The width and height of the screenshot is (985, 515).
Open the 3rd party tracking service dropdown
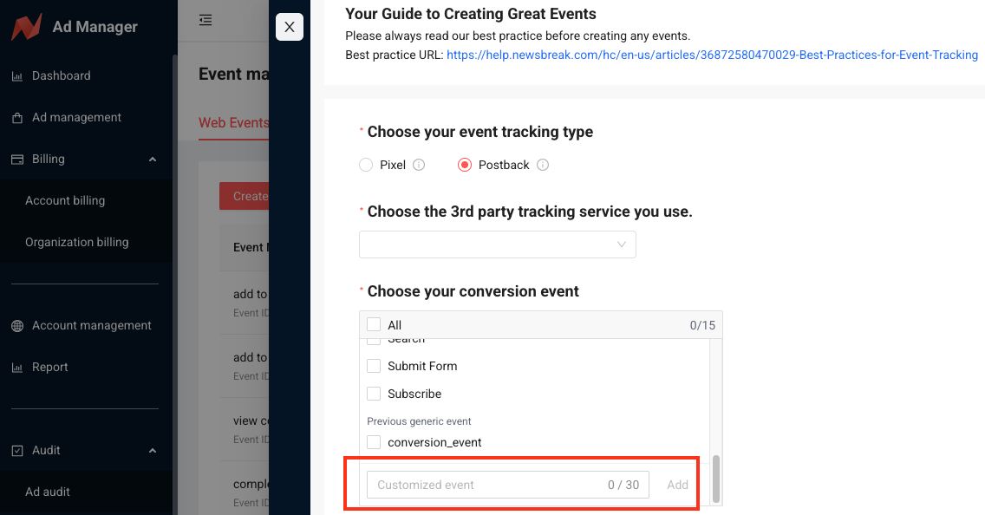pos(497,244)
